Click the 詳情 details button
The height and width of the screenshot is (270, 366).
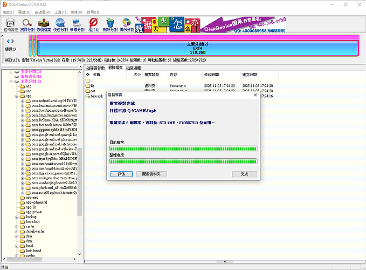(121, 174)
